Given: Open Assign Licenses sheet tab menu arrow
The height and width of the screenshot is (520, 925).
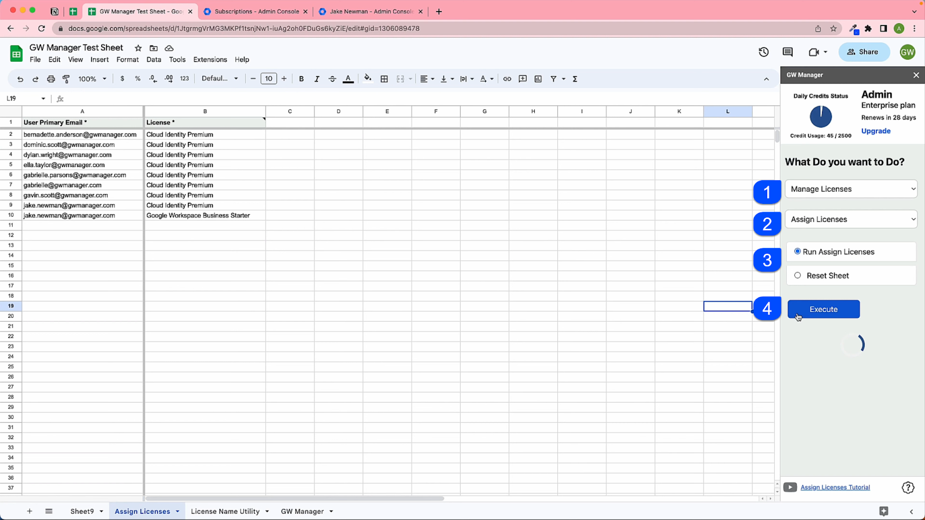Looking at the screenshot, I should 177,511.
